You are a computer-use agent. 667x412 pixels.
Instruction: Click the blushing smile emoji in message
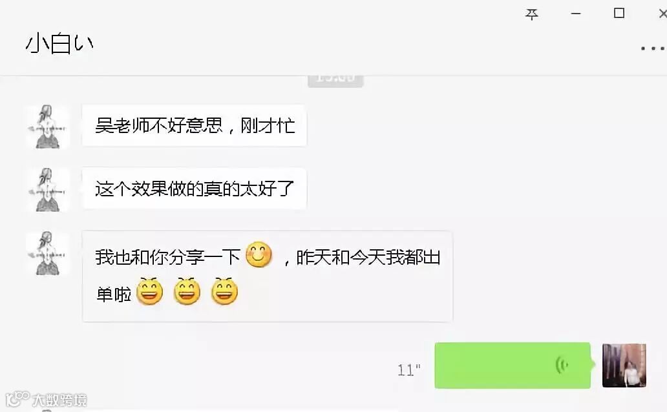[259, 254]
